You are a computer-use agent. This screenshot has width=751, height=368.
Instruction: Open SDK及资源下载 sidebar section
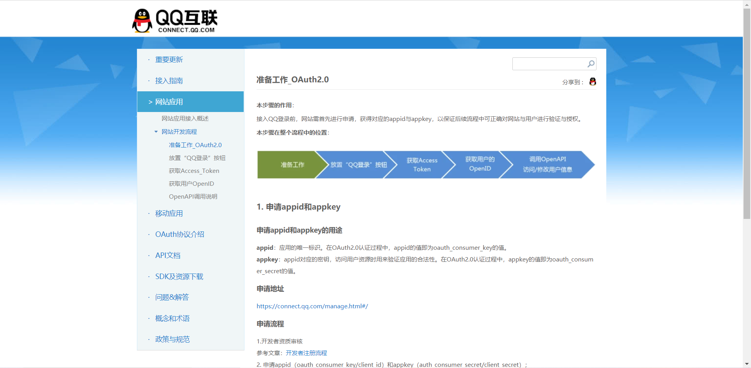click(179, 277)
